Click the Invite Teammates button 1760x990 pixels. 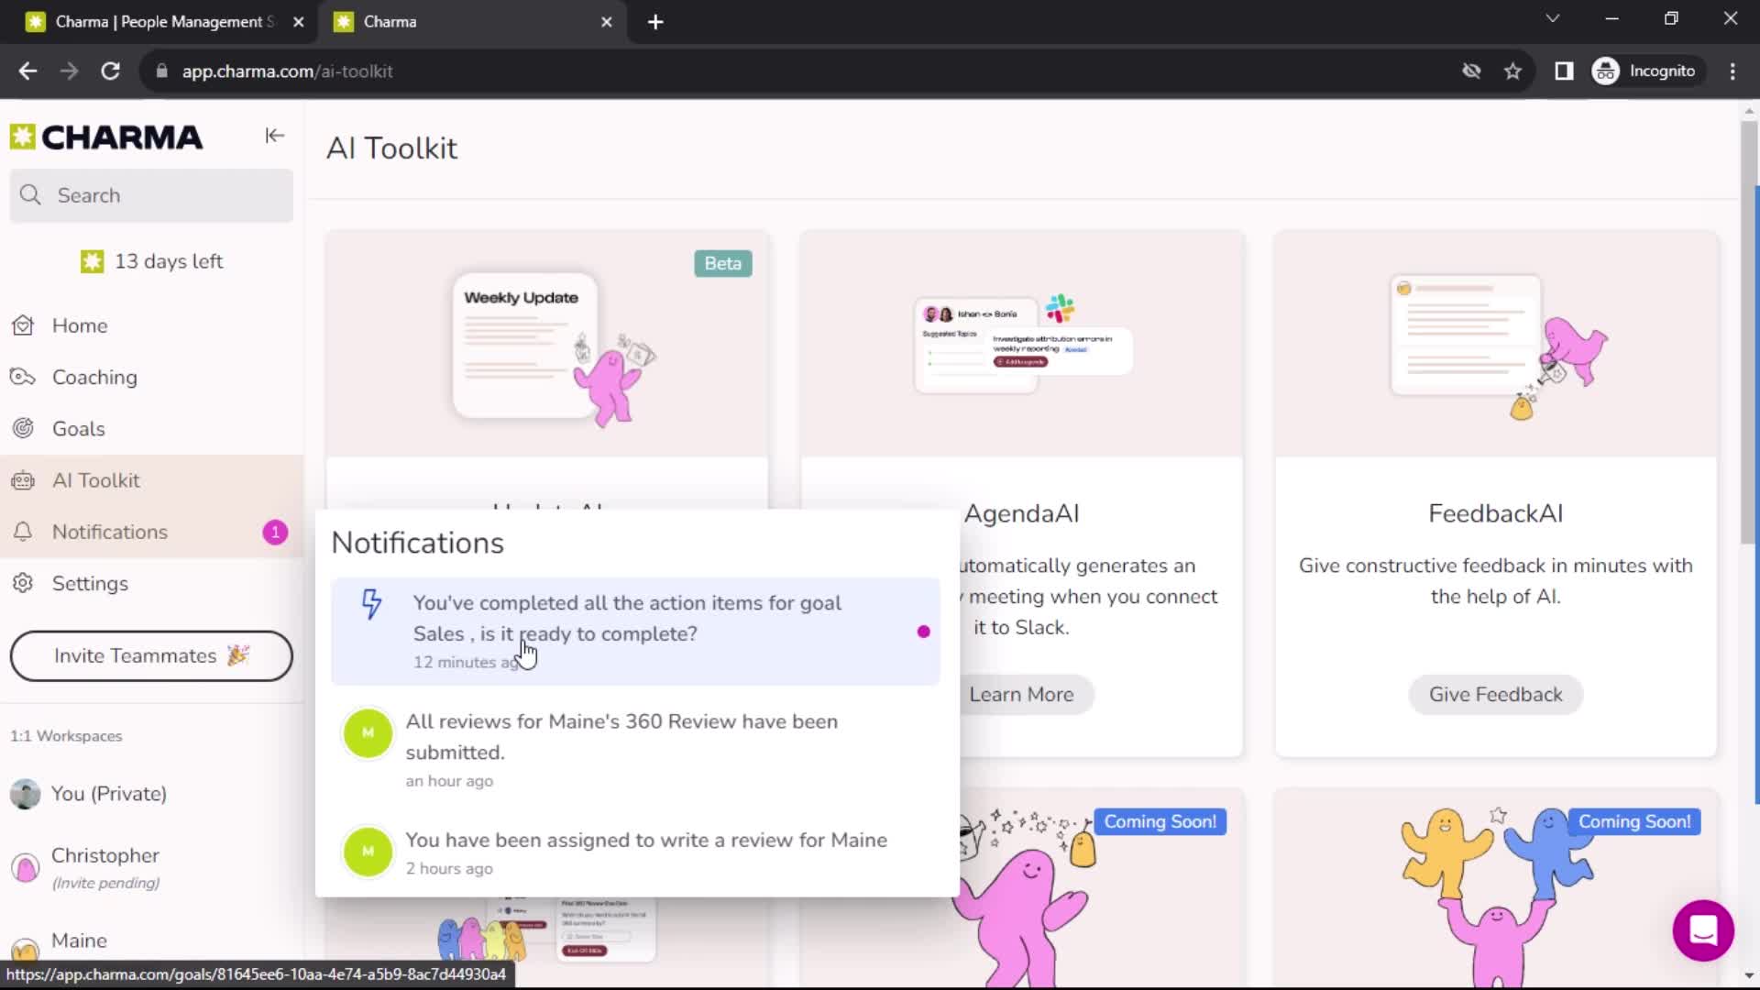tap(151, 655)
